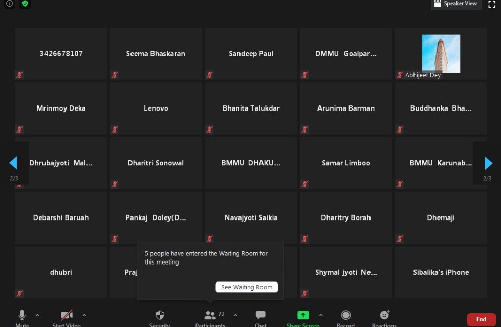Image resolution: width=501 pixels, height=327 pixels.
Task: Switch to Speaker View
Action: pyautogui.click(x=456, y=4)
